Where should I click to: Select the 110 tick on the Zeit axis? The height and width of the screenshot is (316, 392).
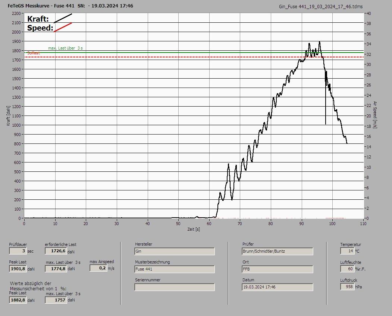[x=363, y=224]
